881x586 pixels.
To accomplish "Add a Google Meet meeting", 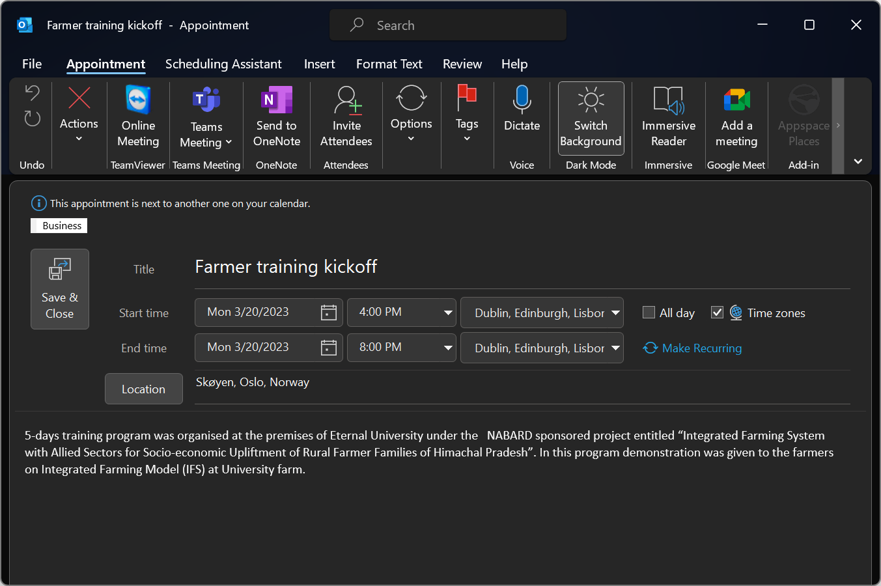I will tap(736, 117).
